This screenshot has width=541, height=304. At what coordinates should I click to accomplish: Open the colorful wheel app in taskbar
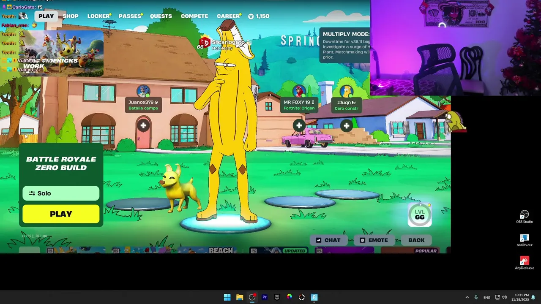(x=289, y=297)
